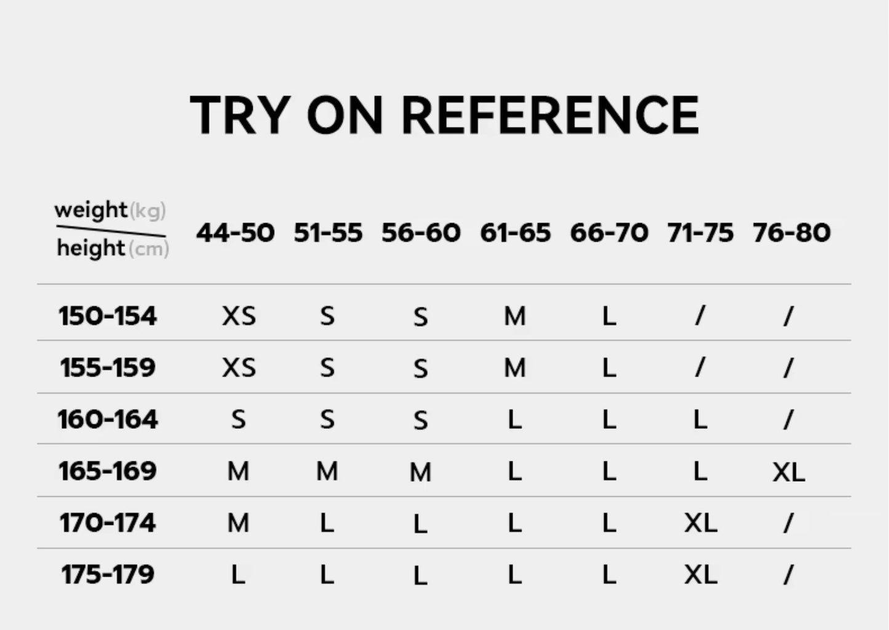Click the XL cell in the 175-179 row
This screenshot has height=630, width=889.
[701, 575]
